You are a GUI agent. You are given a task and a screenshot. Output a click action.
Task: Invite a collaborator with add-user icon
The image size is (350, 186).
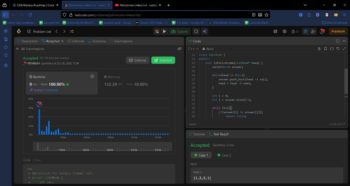[x=313, y=31]
